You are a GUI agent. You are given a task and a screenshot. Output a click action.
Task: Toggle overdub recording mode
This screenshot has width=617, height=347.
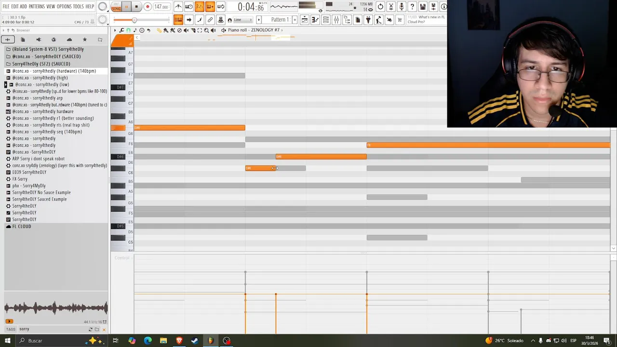(x=210, y=7)
